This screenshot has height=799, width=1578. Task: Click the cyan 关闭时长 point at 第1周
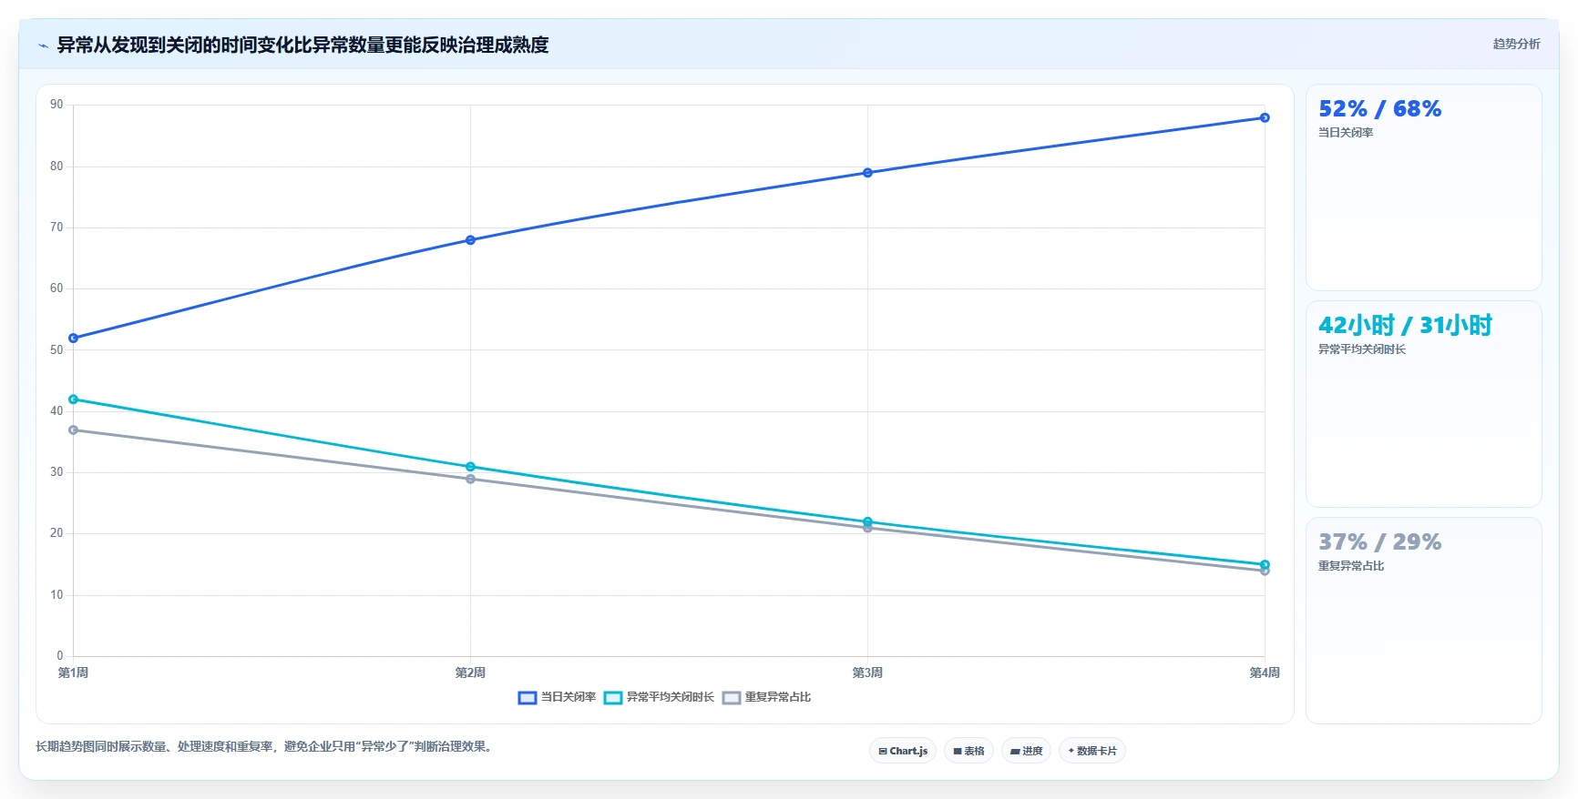(73, 399)
